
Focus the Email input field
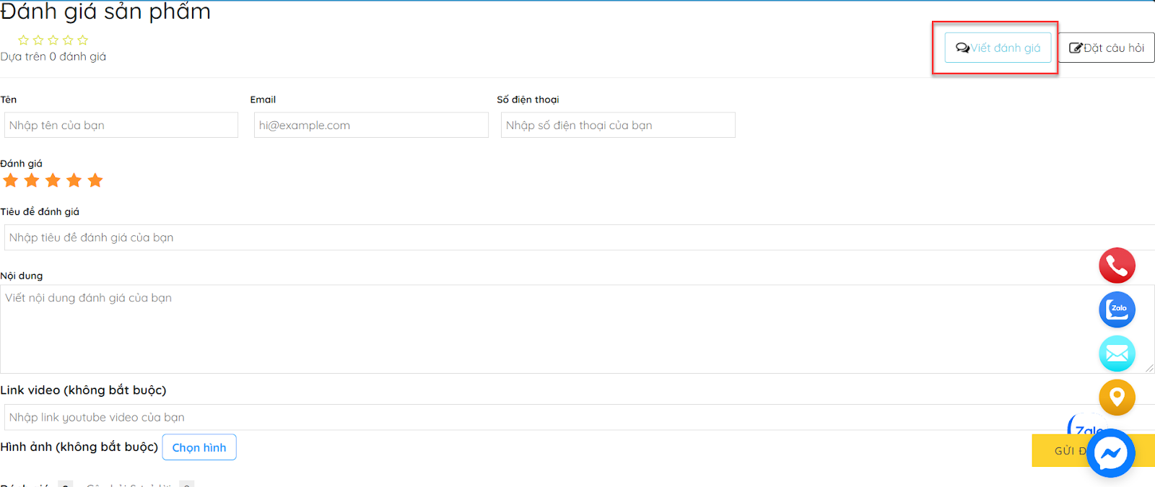click(x=371, y=125)
